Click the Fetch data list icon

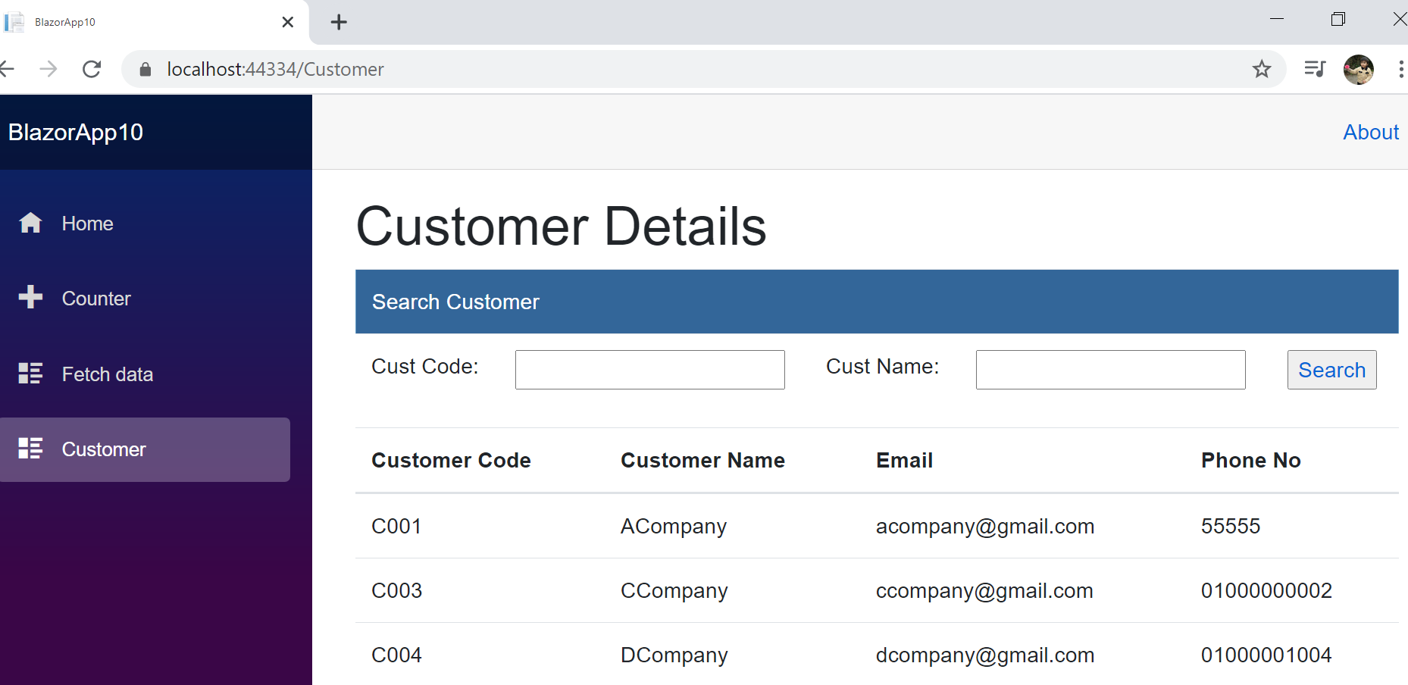pyautogui.click(x=30, y=373)
